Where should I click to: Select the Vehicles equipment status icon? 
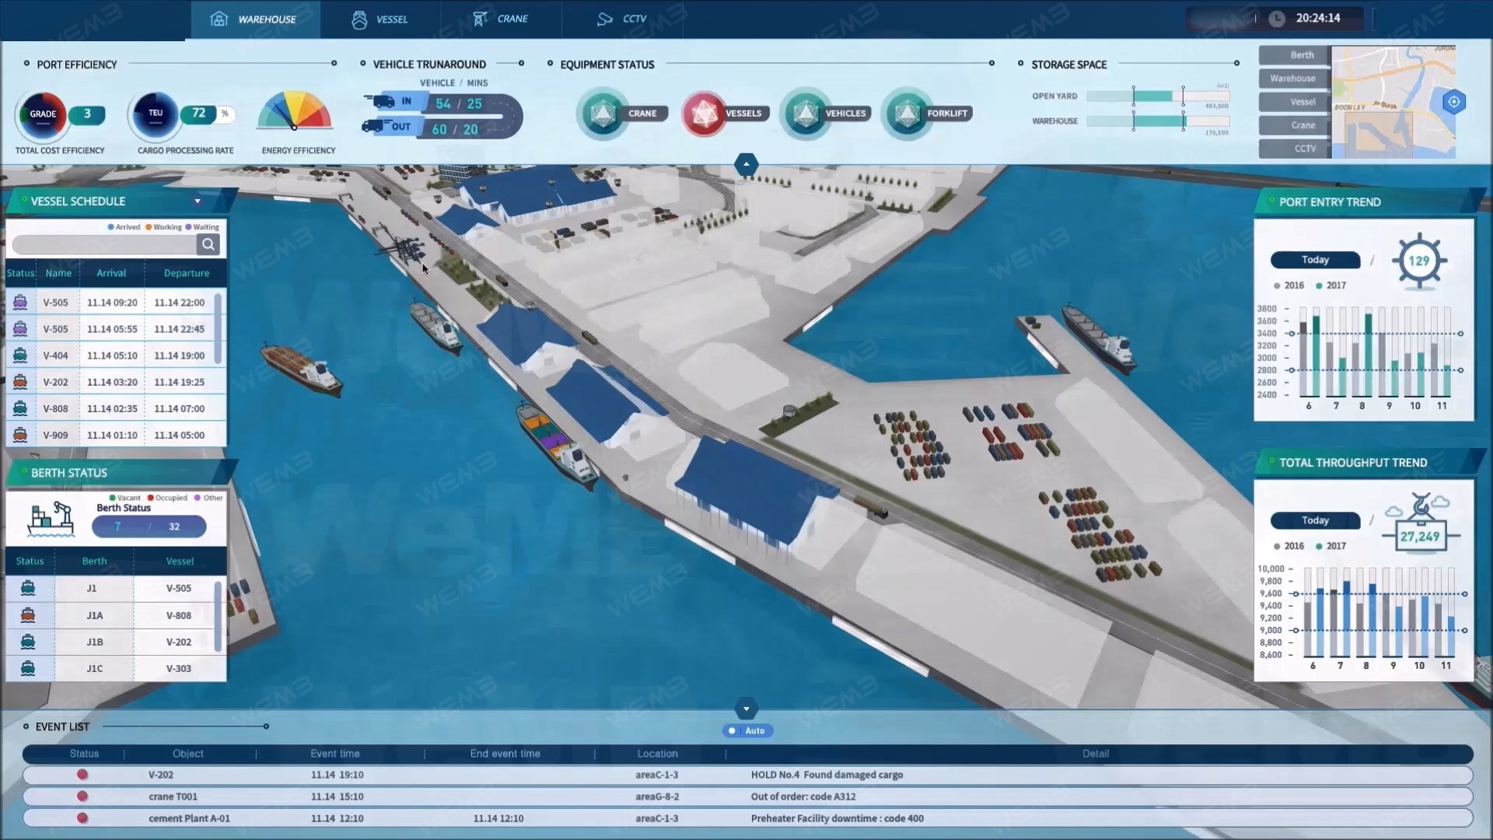[806, 114]
